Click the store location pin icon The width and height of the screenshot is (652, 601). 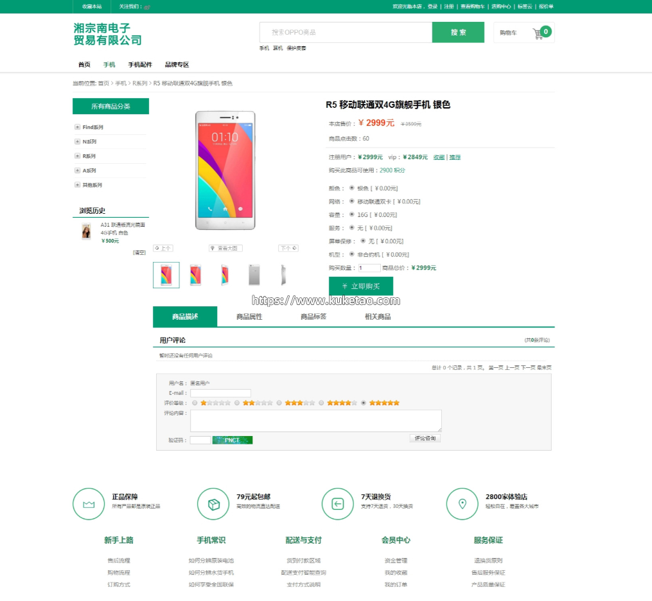pos(462,504)
